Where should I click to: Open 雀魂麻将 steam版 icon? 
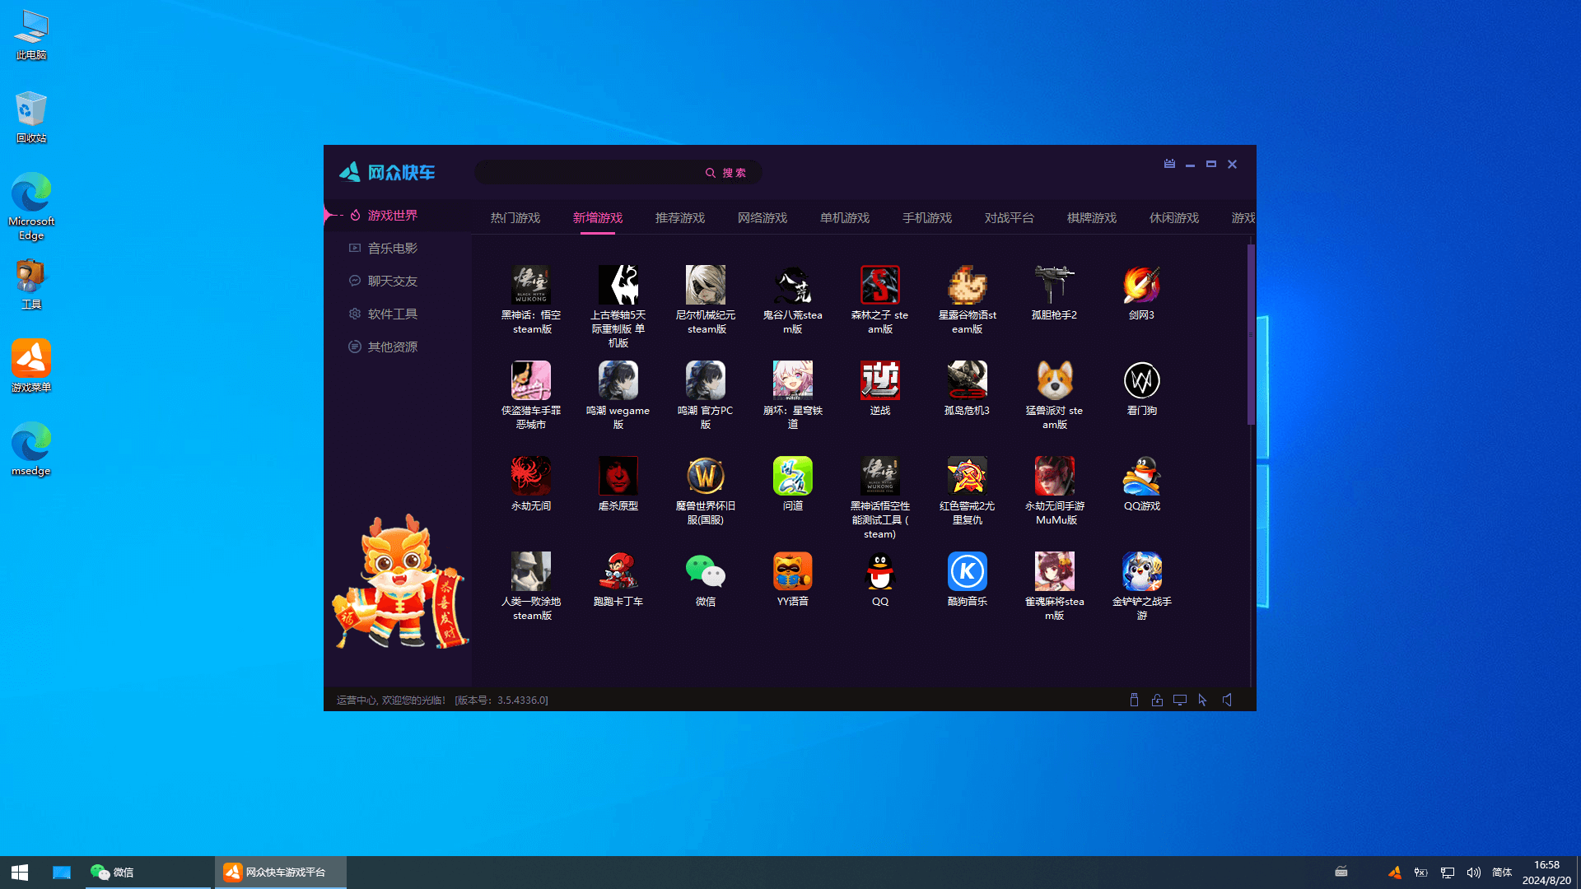point(1055,571)
